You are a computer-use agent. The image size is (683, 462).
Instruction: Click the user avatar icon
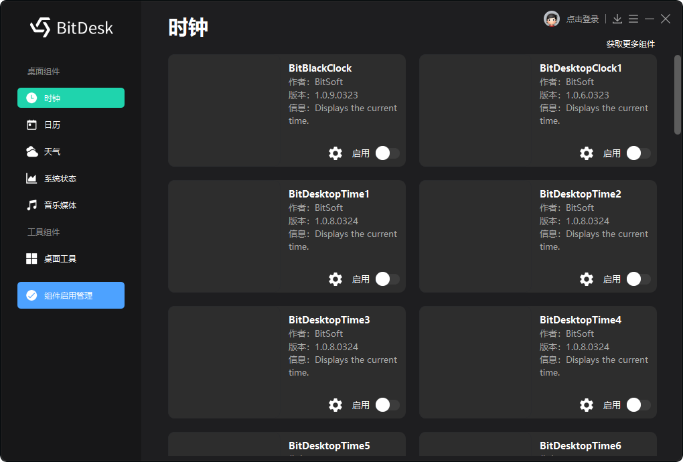[x=552, y=19]
